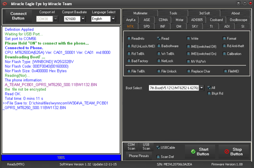This screenshot has width=254, height=168.
Task: Toggle the File Unlock checkbox
Action: (159, 71)
